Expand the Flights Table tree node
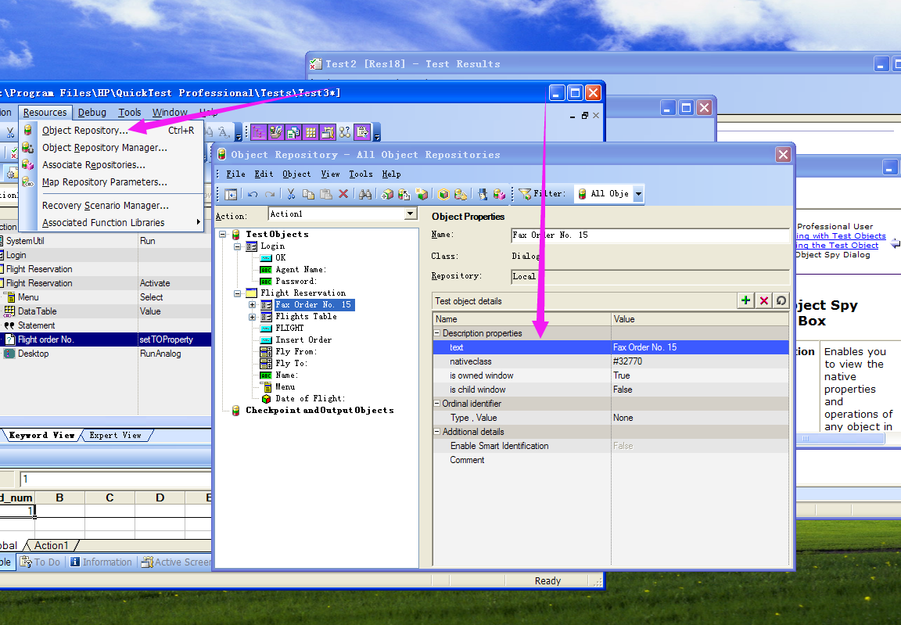This screenshot has width=901, height=625. click(253, 317)
